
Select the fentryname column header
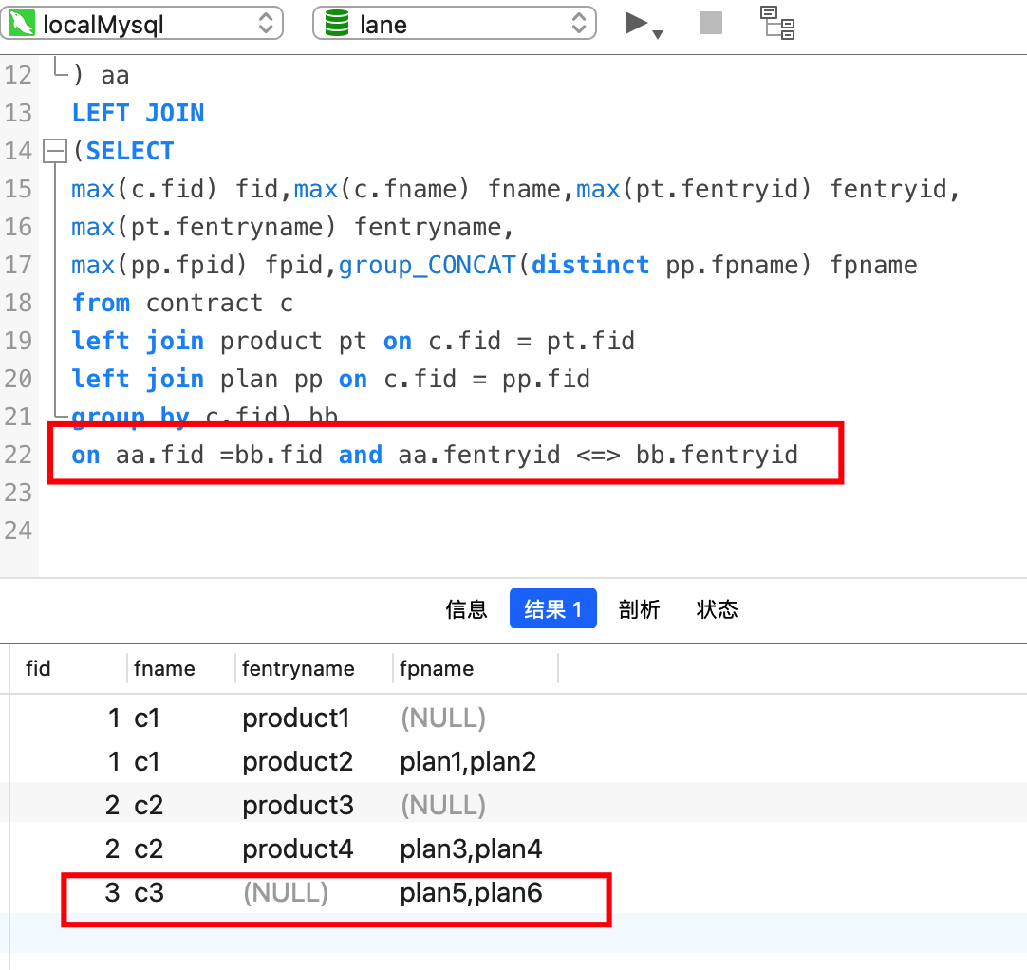(x=298, y=669)
